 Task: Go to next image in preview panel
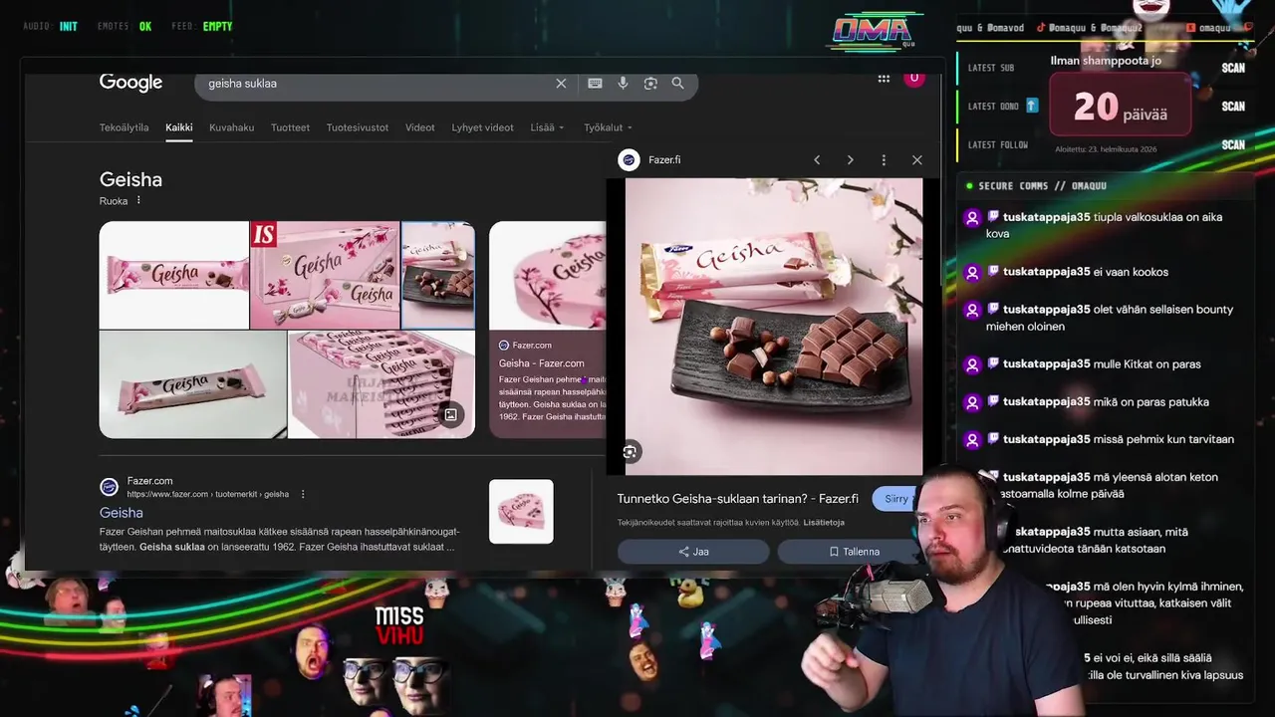pyautogui.click(x=850, y=159)
